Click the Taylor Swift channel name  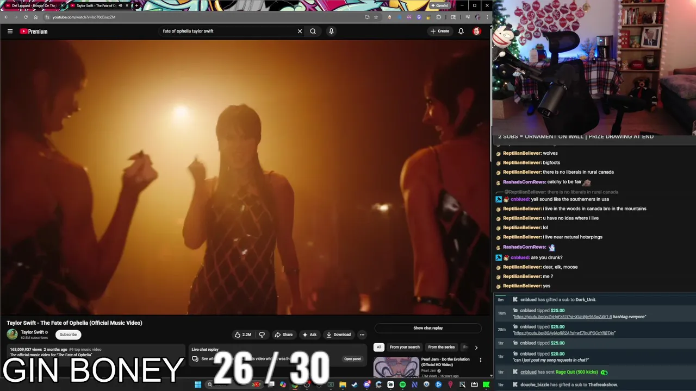point(32,332)
